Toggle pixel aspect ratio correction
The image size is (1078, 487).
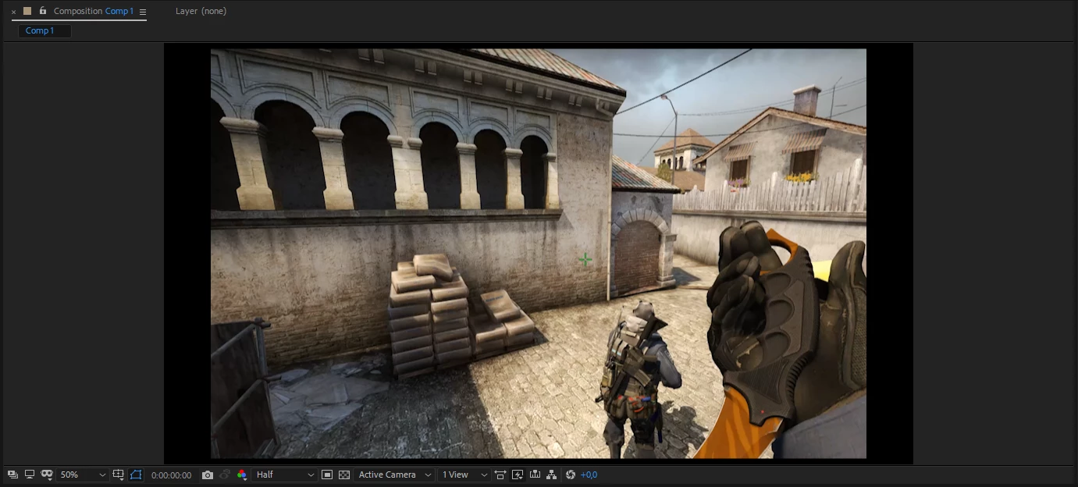point(500,475)
